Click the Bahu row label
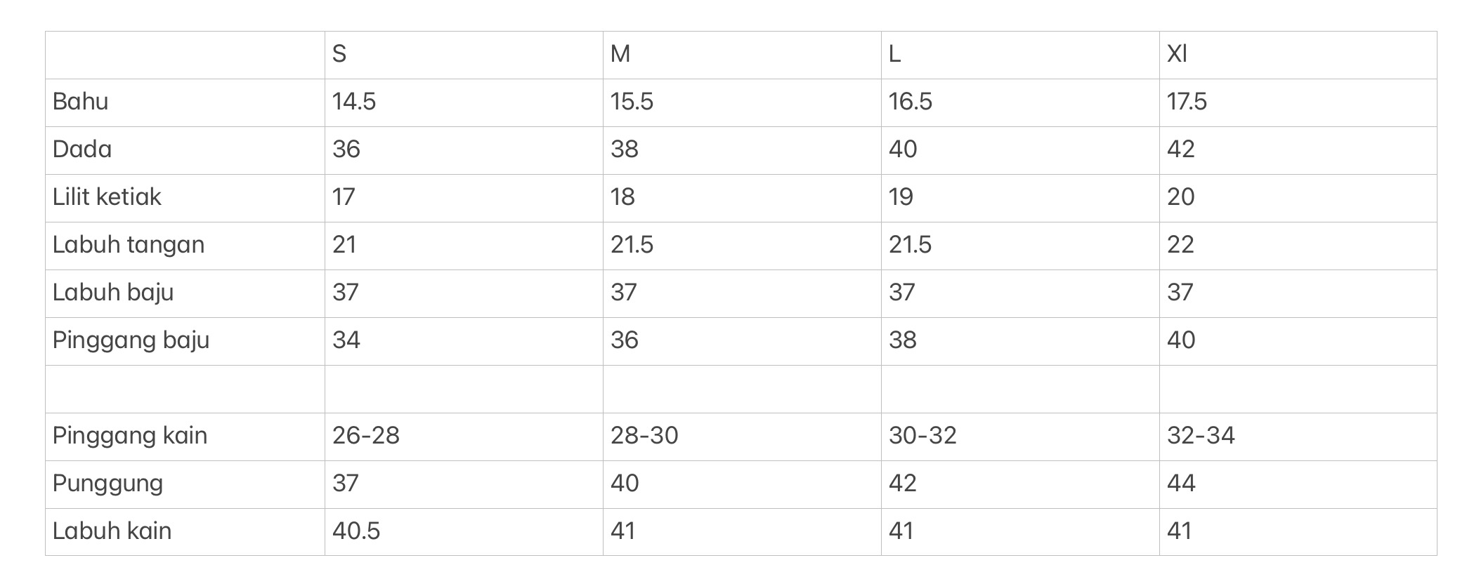The height and width of the screenshot is (579, 1467). click(x=81, y=102)
